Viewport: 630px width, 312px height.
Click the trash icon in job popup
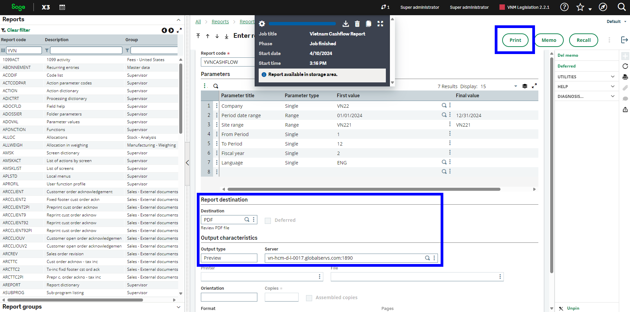click(357, 24)
